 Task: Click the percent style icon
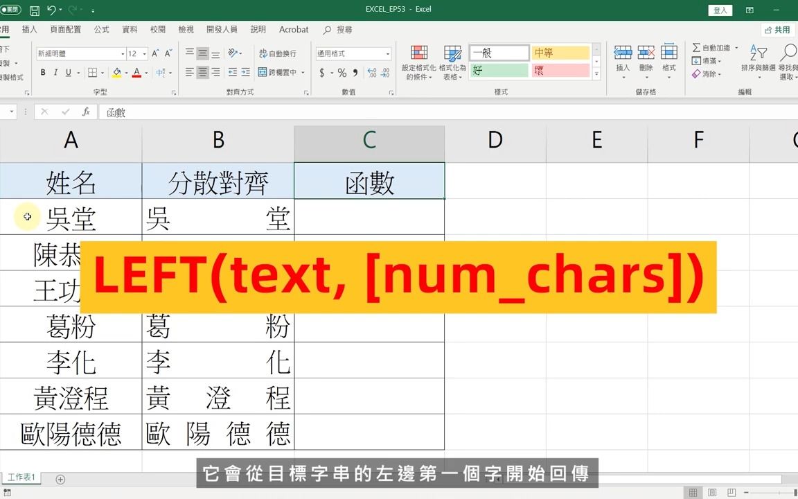342,72
